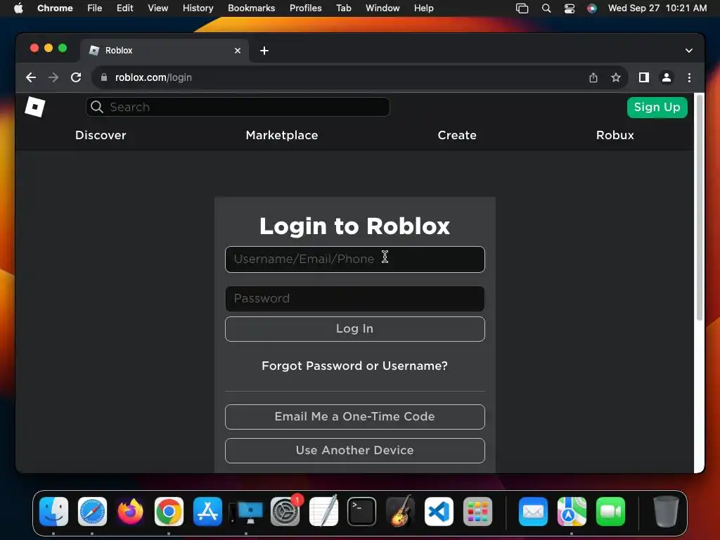Open Launchpad from the Dock
Screen dimensions: 720x540
(477, 512)
